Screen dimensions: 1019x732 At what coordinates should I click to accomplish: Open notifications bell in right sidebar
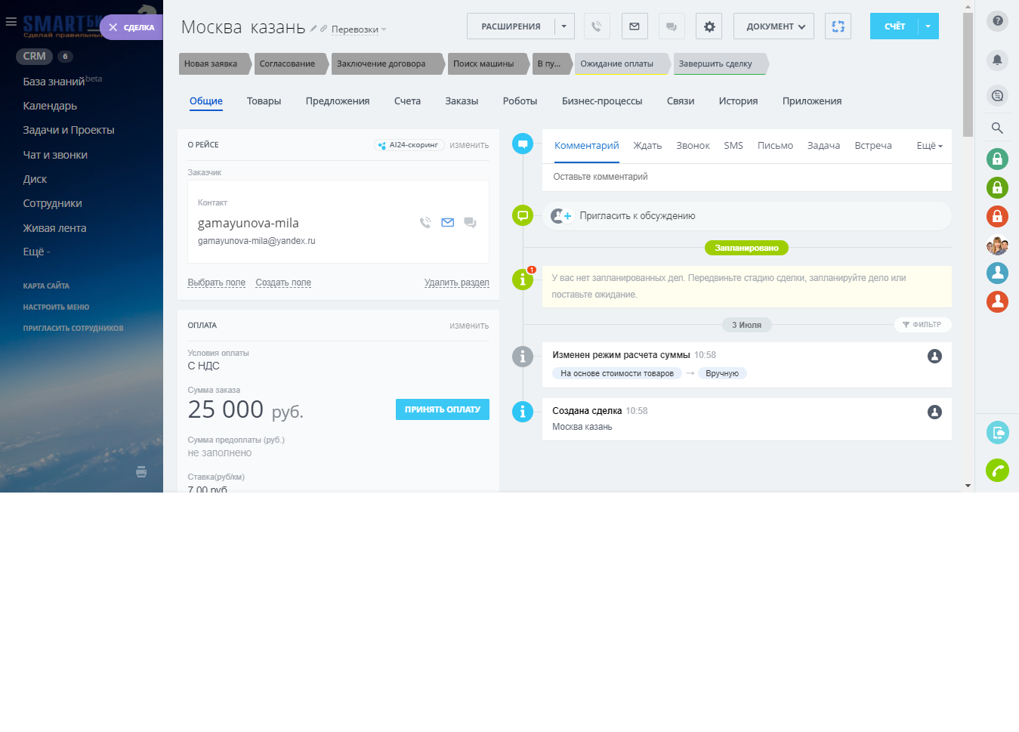click(997, 60)
